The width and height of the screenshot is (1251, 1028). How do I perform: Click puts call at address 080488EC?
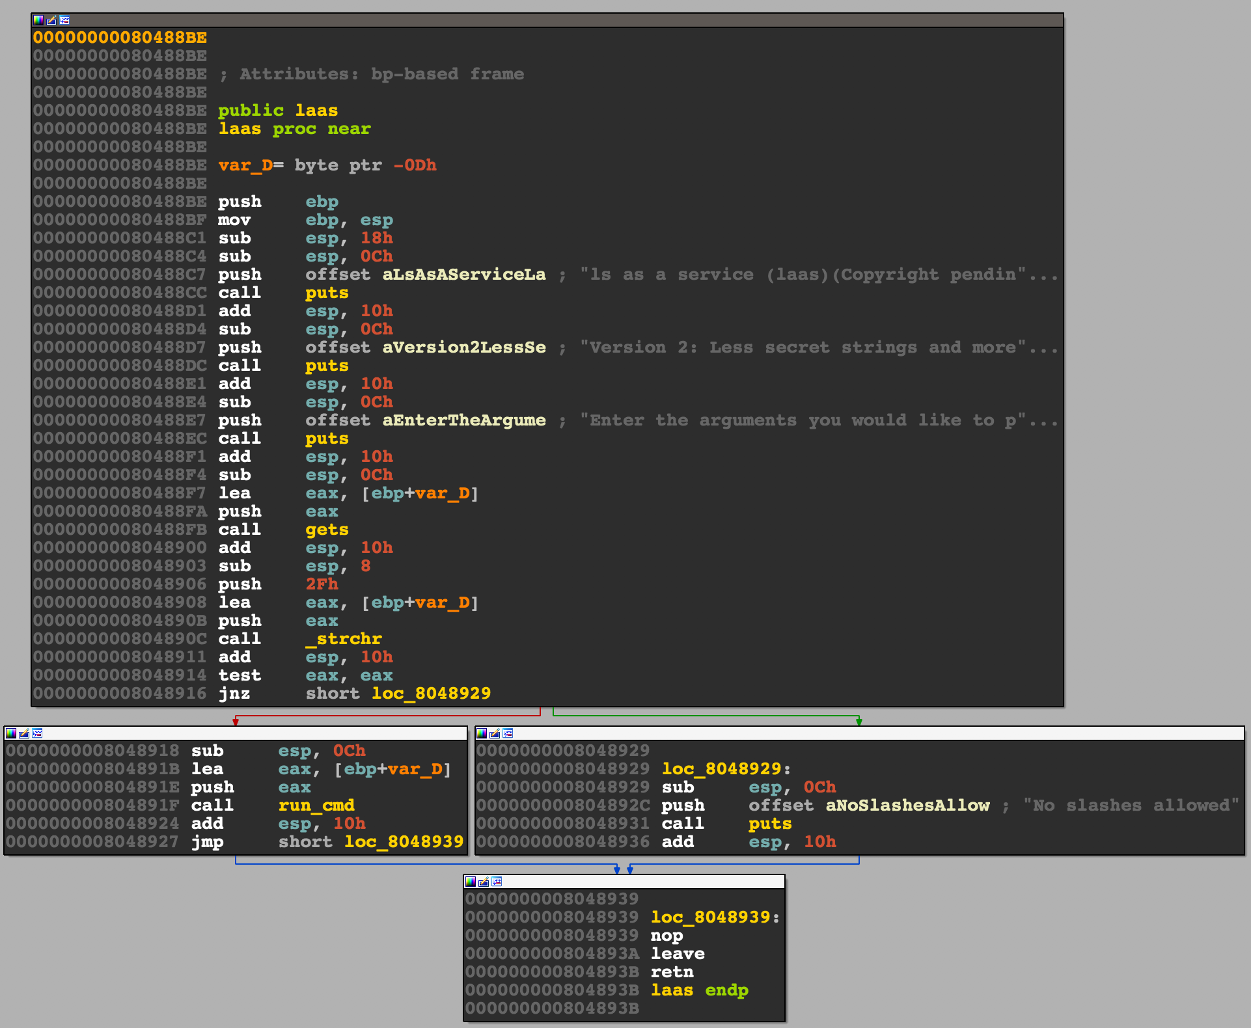[327, 439]
